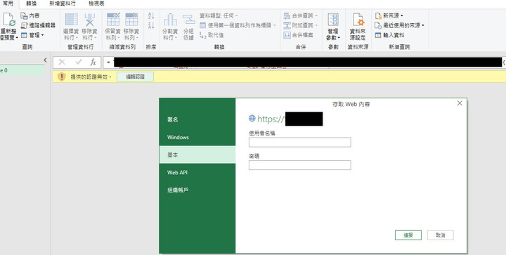
Task: Open 資料來源設定 data source settings
Action: pyautogui.click(x=358, y=27)
